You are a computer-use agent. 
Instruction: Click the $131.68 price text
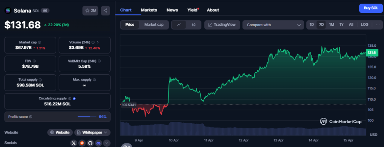point(22,25)
